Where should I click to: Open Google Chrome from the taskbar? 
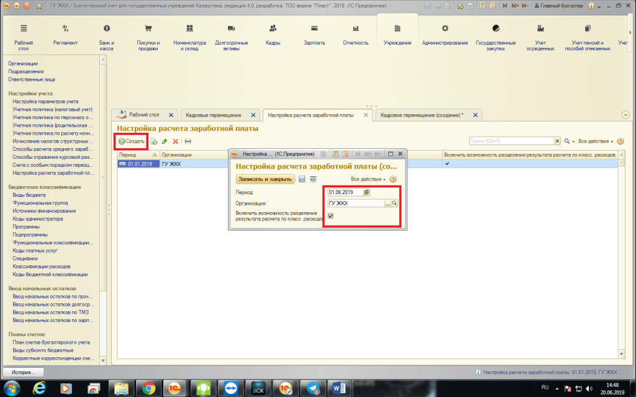pos(148,387)
